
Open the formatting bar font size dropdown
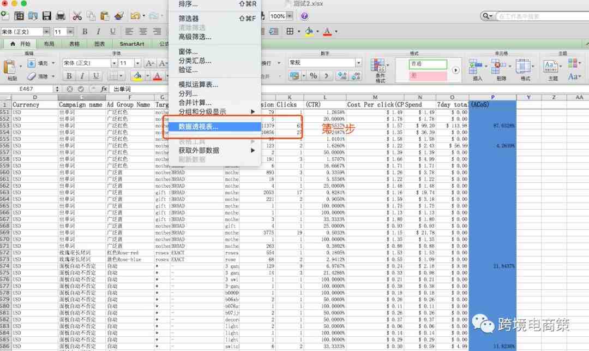click(70, 32)
